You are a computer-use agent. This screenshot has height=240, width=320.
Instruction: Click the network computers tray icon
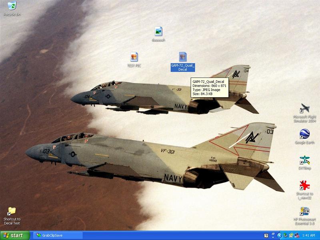297,236
